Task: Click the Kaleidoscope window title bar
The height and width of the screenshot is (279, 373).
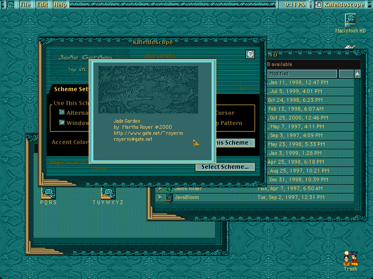Action: (152, 42)
